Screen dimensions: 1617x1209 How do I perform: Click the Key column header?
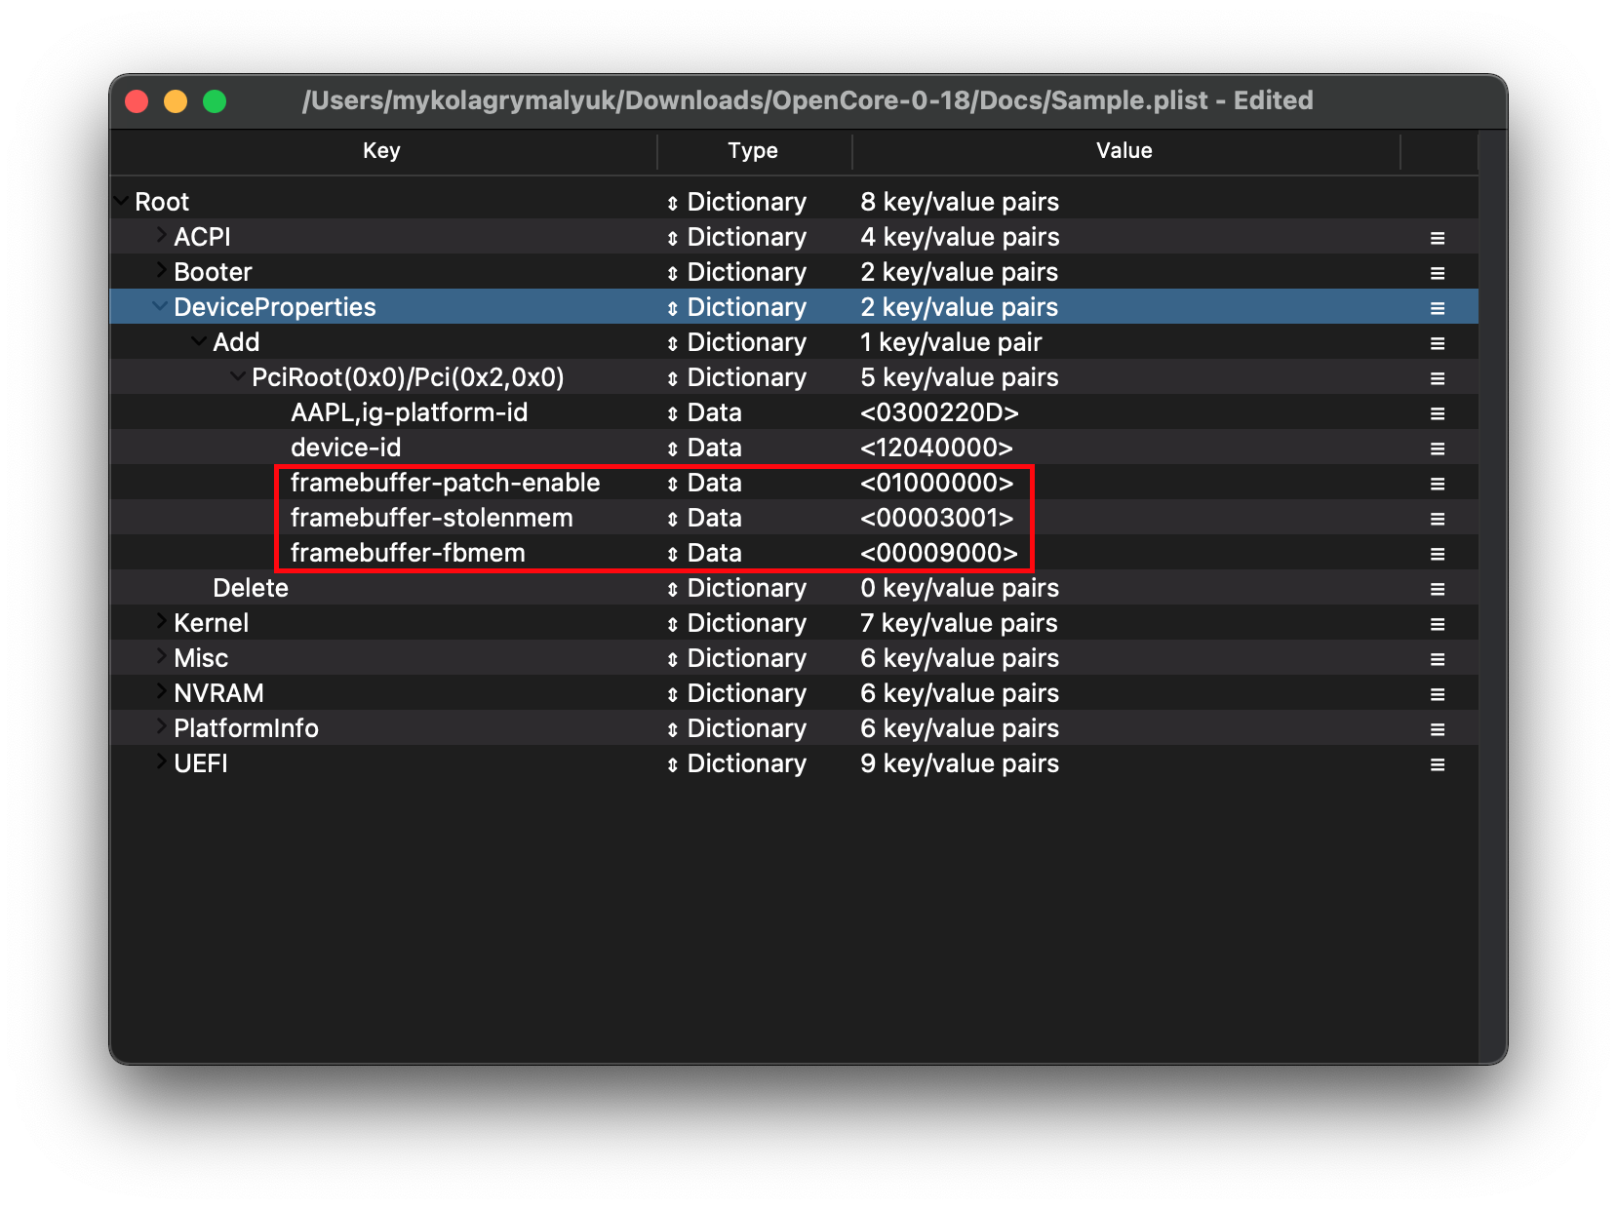pyautogui.click(x=381, y=151)
